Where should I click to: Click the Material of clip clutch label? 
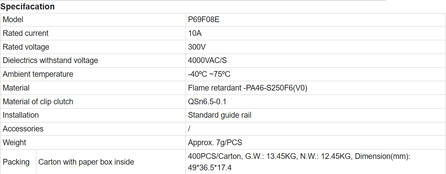38,102
